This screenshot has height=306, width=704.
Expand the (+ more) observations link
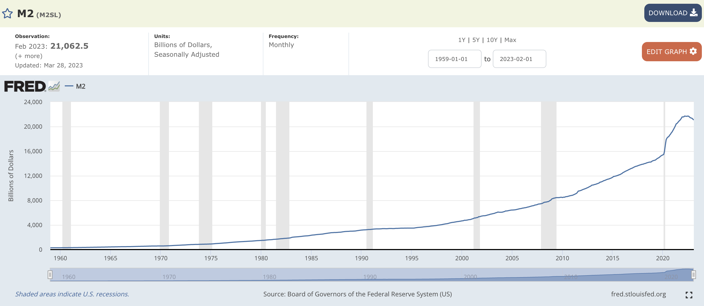[x=29, y=56]
